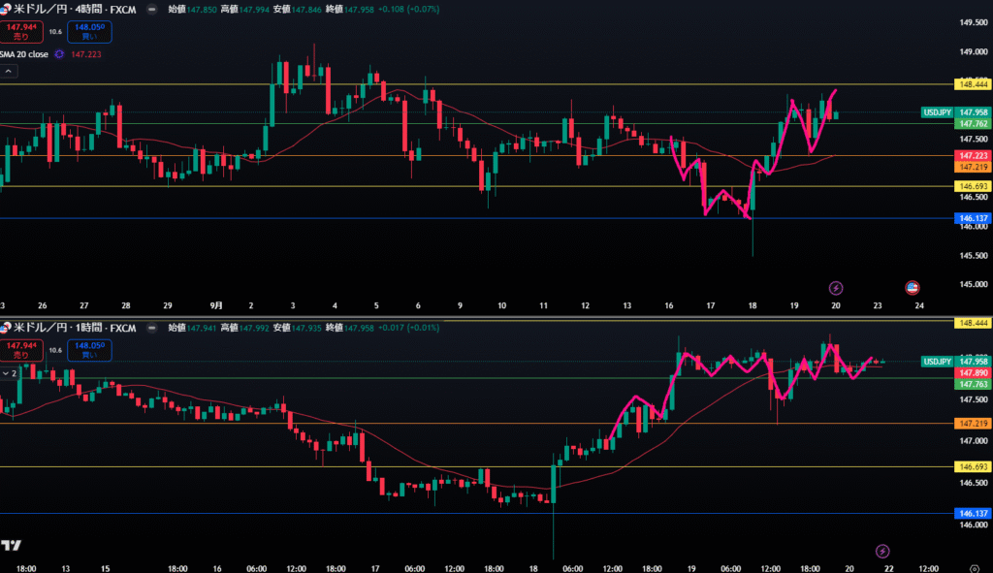The height and width of the screenshot is (573, 993).
Task: Click the lightning bolt event icon in the 4-hour chart
Action: tap(837, 288)
